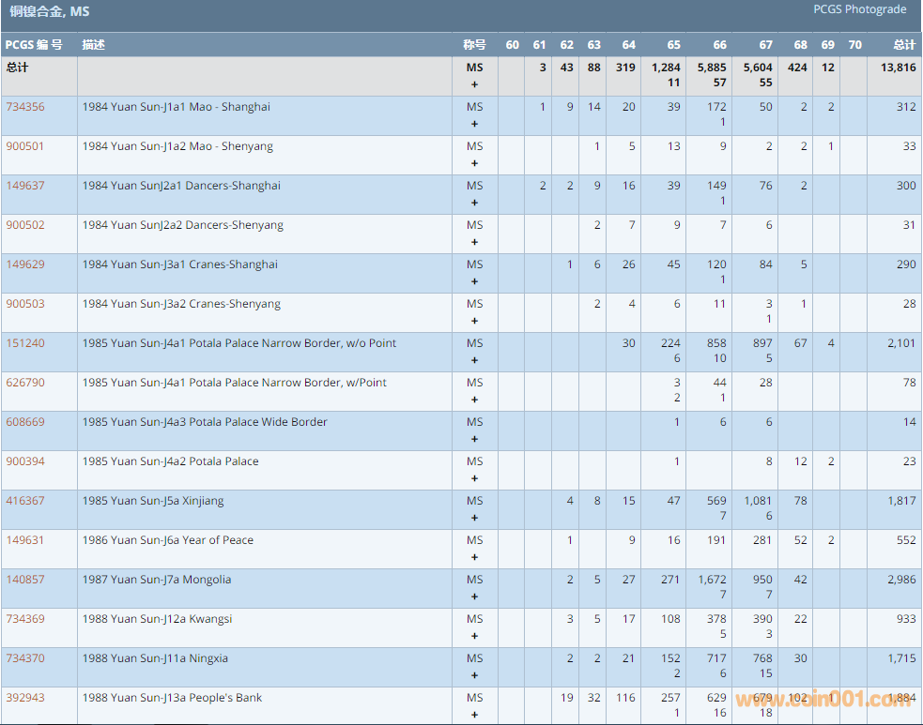The height and width of the screenshot is (725, 923).
Task: Open the PCGS Photograde link
Action: 859,9
